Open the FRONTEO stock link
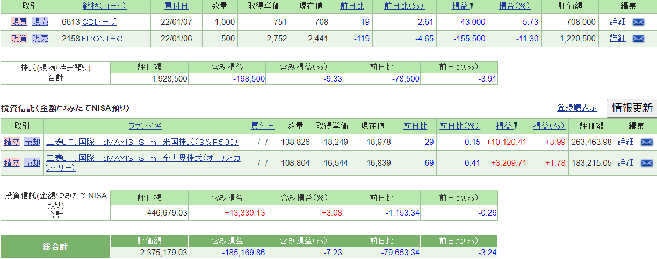Image resolution: width=657 pixels, height=259 pixels. pyautogui.click(x=102, y=39)
